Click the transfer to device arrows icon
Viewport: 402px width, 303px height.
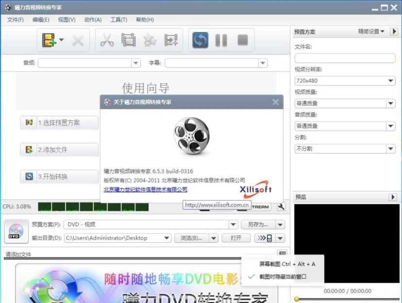coord(265,238)
